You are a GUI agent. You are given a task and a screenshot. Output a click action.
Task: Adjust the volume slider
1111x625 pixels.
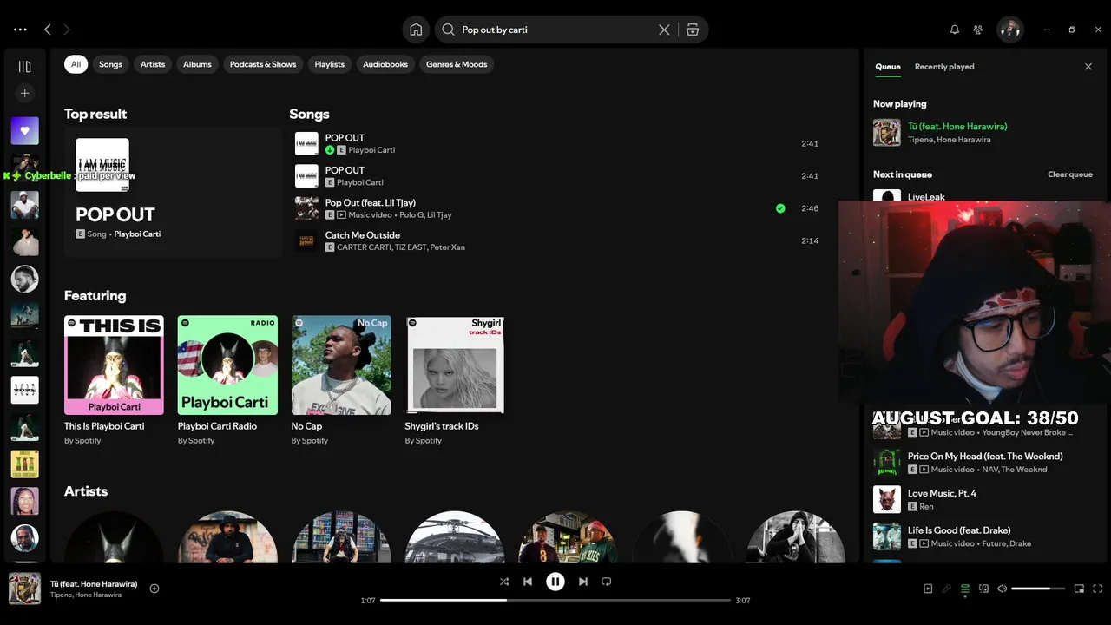[1038, 589]
